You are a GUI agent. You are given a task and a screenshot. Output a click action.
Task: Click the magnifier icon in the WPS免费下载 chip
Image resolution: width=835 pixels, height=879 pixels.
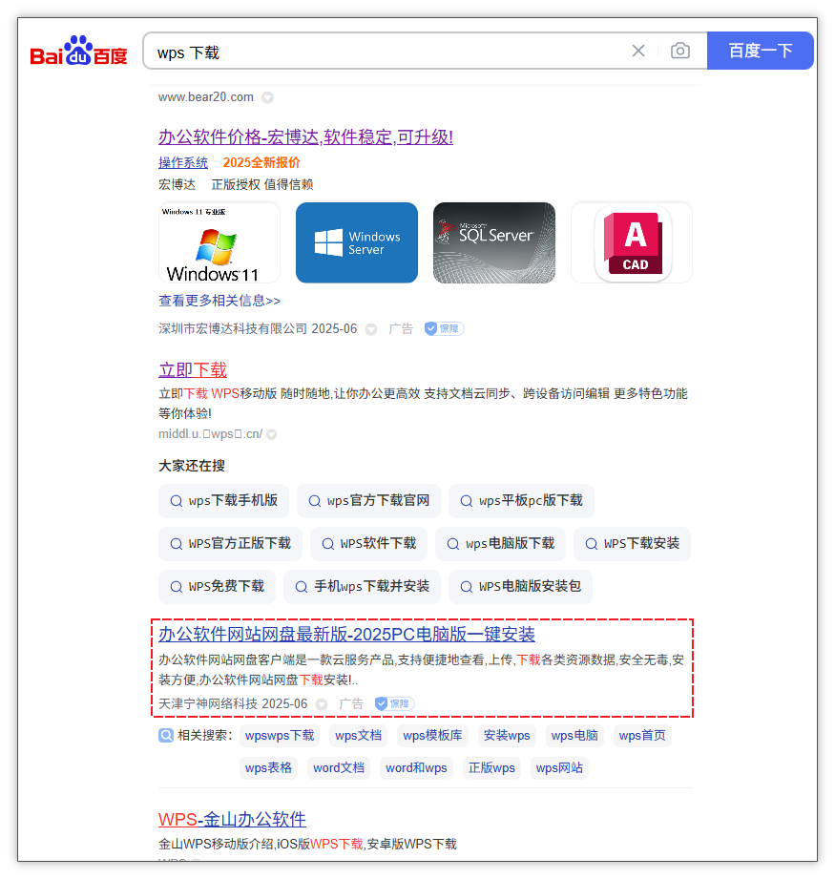[x=176, y=587]
